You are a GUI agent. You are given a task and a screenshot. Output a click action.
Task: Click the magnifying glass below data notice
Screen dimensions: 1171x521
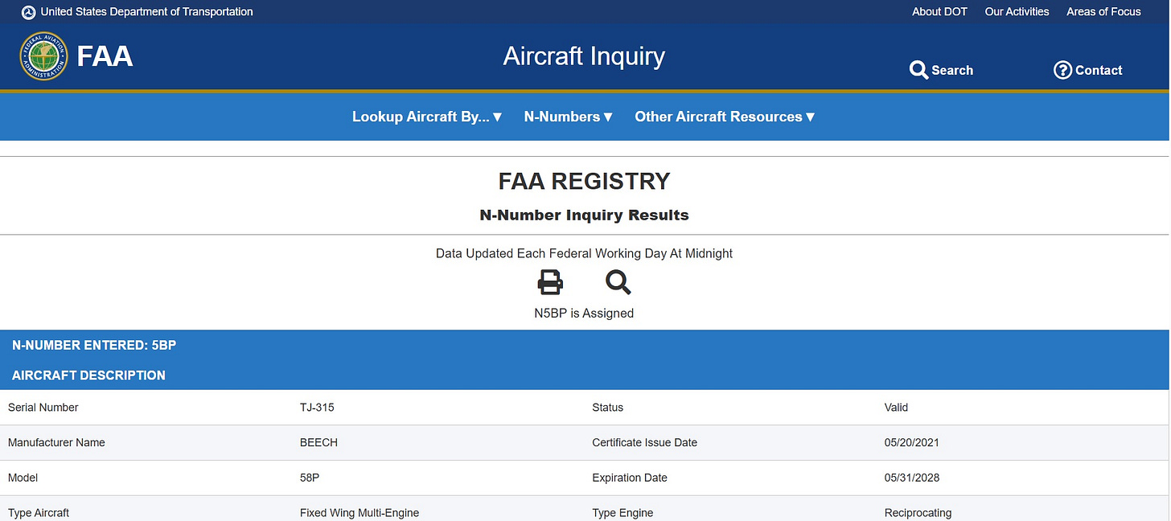[x=618, y=282]
